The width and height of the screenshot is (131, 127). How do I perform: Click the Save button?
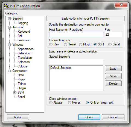coord(113,76)
